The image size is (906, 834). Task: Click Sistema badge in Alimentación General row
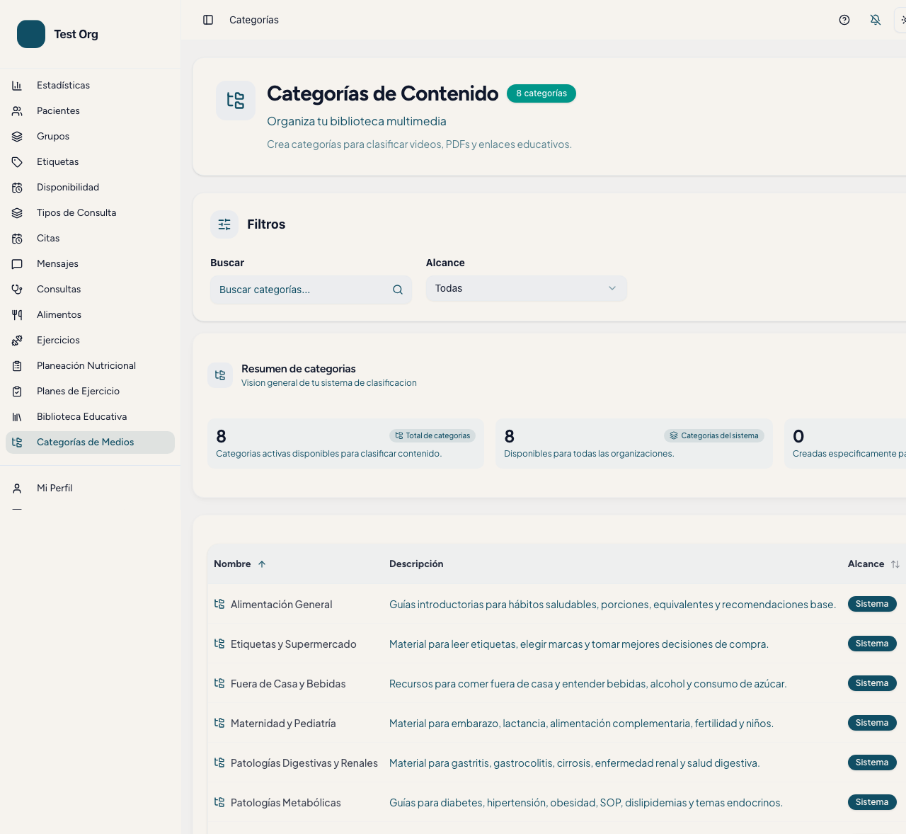(x=872, y=604)
